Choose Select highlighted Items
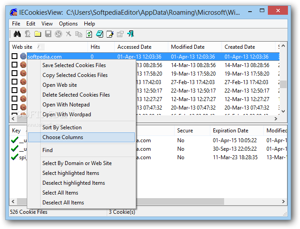The height and width of the screenshot is (229, 300). [82, 173]
